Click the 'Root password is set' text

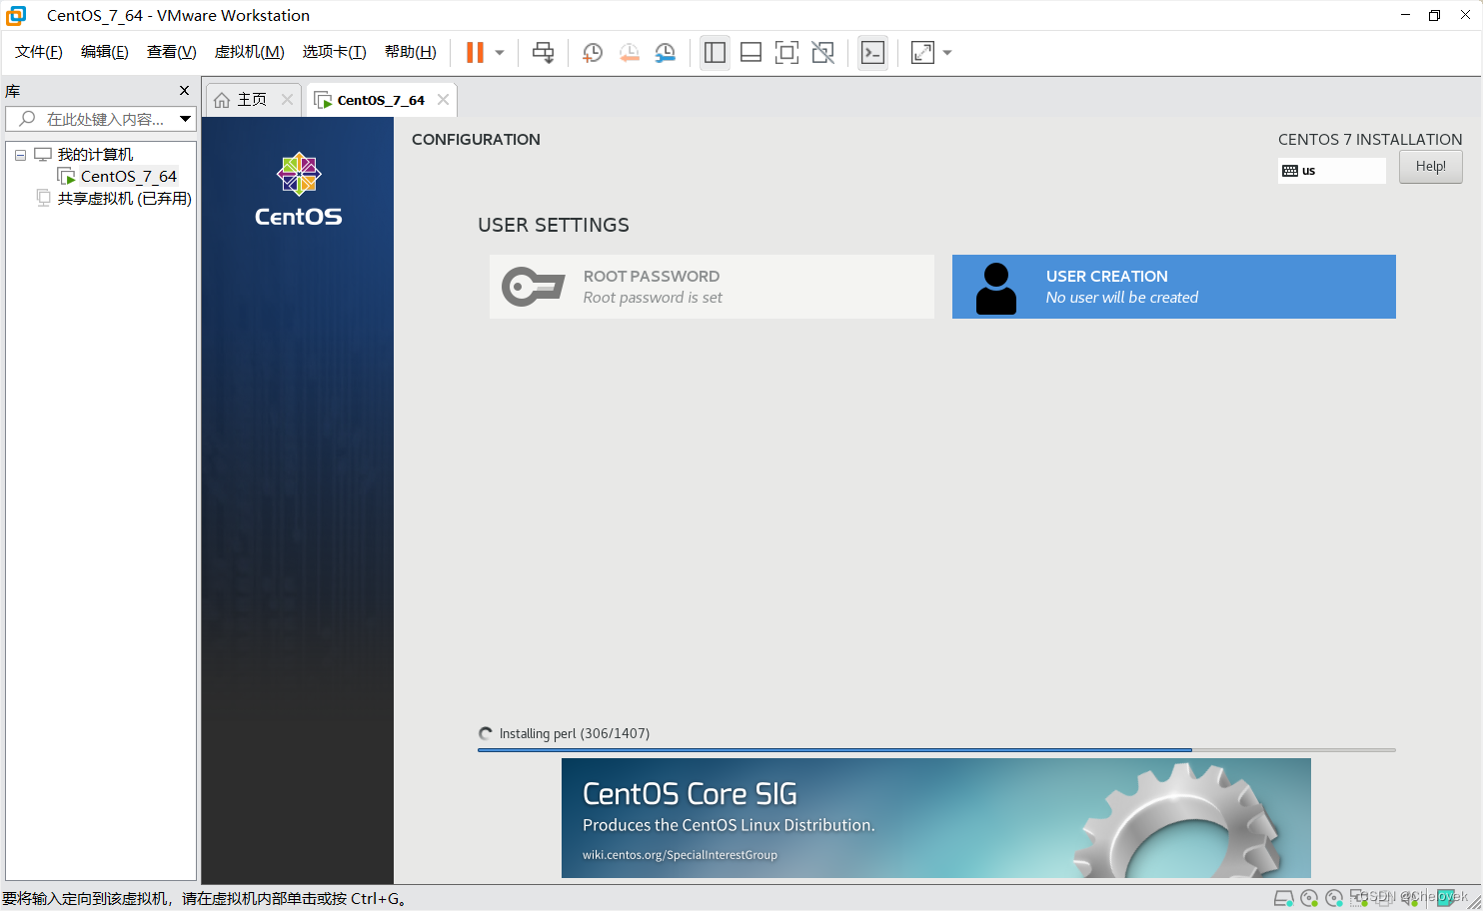pos(653,298)
